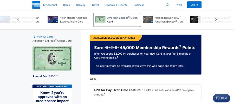This screenshot has height=104, width=234.
Task: Show next cards with right carousel arrow
Action: click(x=216, y=19)
